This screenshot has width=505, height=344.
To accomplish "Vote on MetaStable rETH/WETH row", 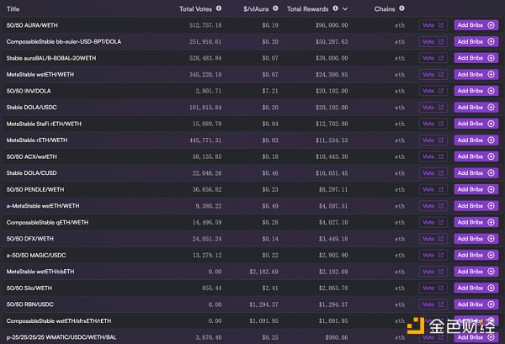I will 433,140.
